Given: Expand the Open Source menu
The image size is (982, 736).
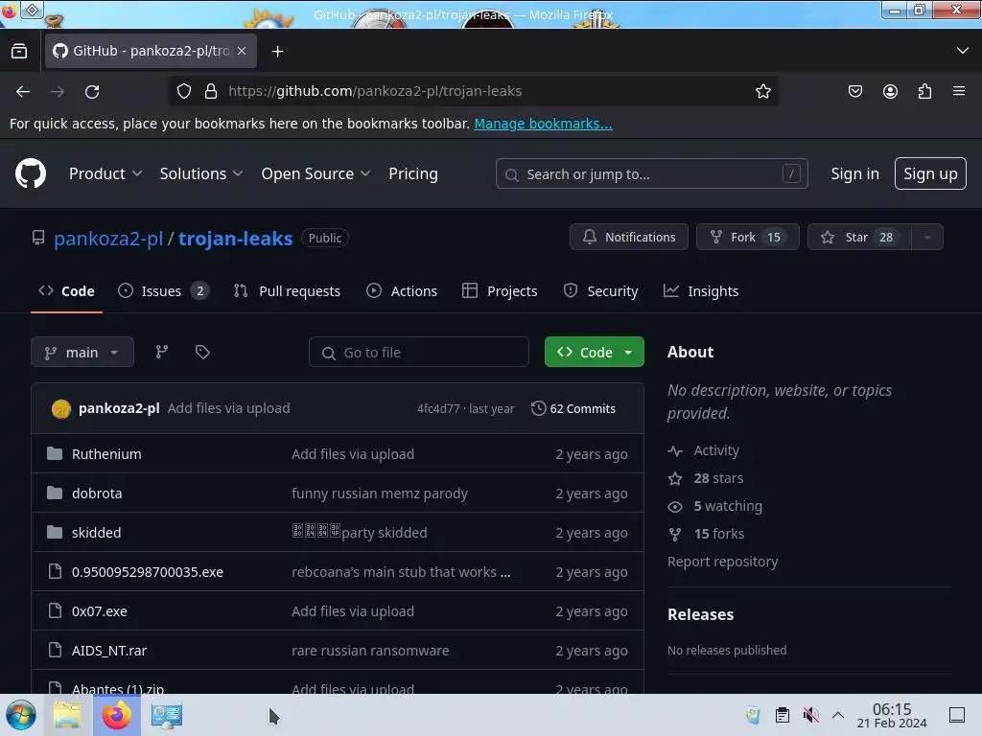Looking at the screenshot, I should 316,173.
